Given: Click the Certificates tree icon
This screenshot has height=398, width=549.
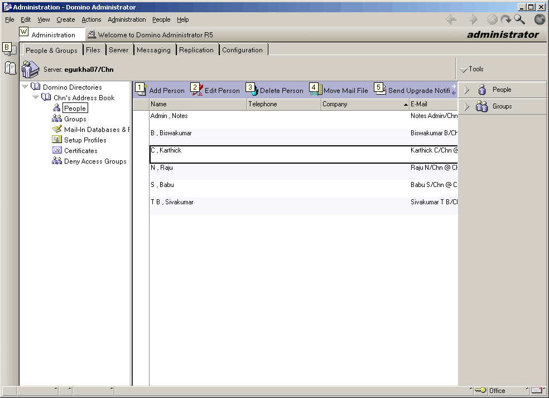Looking at the screenshot, I should click(57, 150).
